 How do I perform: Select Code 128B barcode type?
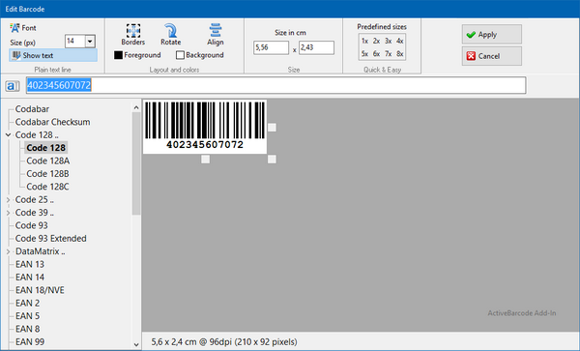click(47, 174)
